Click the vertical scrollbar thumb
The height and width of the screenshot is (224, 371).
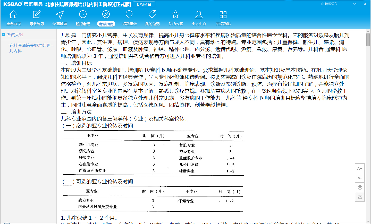click(x=368, y=40)
